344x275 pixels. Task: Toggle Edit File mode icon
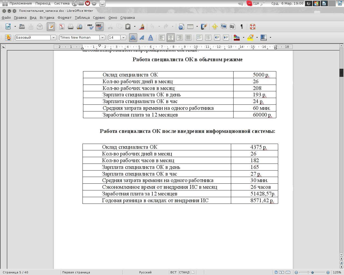pyautogui.click(x=51, y=27)
